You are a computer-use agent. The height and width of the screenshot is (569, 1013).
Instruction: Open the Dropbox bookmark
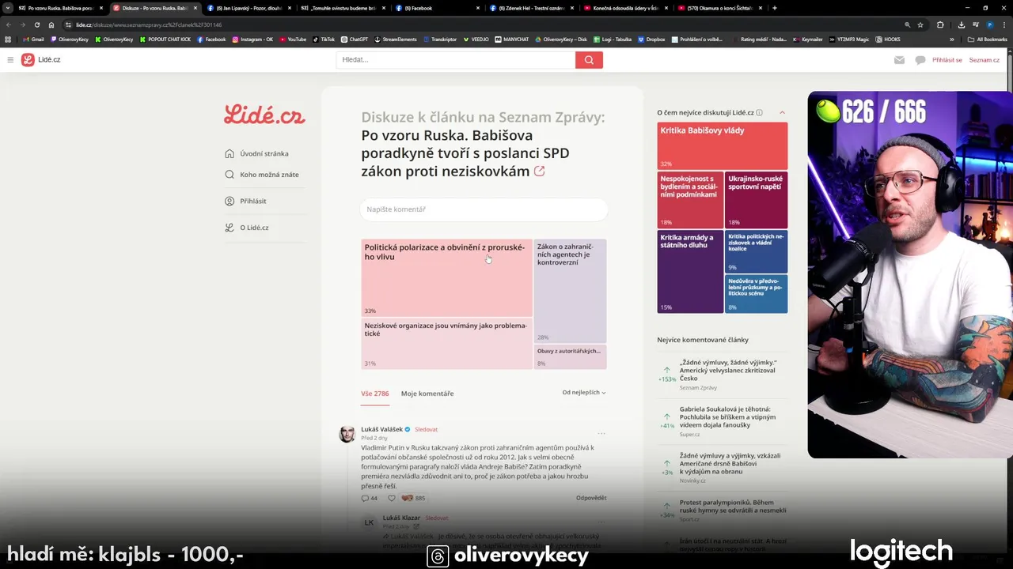point(651,40)
